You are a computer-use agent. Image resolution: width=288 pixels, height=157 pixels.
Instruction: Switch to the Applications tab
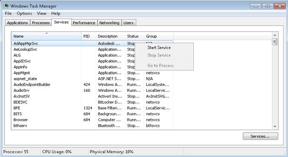click(17, 23)
